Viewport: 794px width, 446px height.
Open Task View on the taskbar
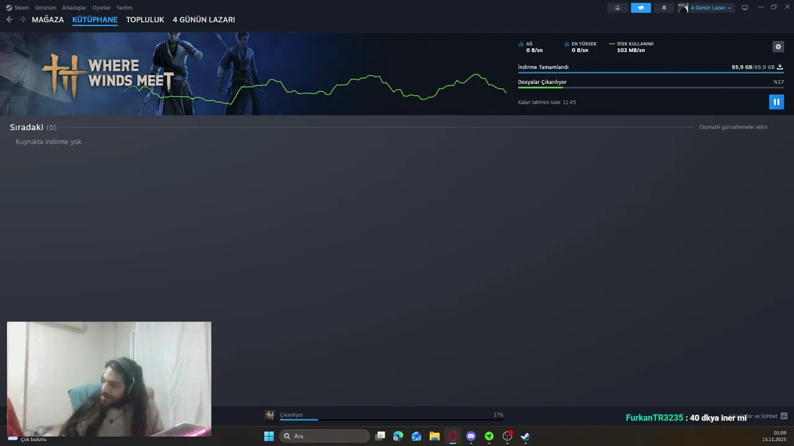coord(380,436)
